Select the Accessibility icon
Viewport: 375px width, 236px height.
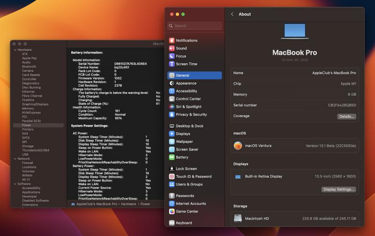click(x=172, y=91)
